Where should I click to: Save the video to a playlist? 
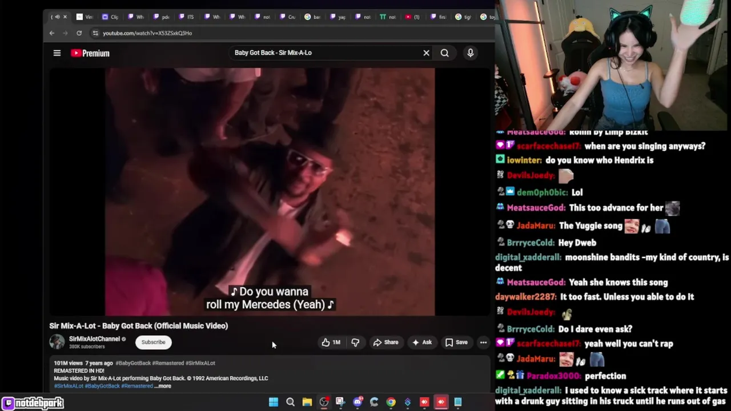click(456, 342)
